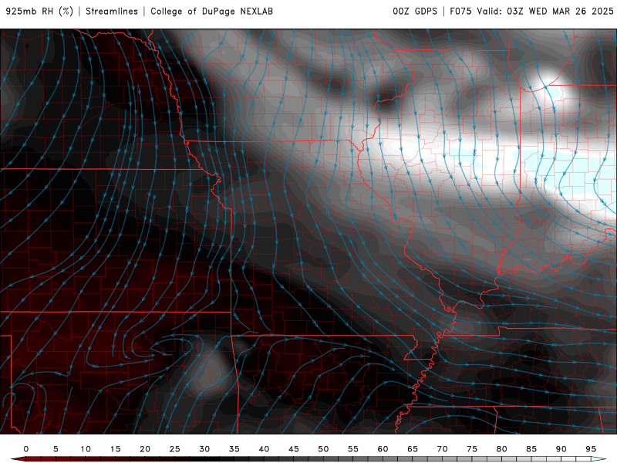The width and height of the screenshot is (617, 463).
Task: Click the "50" color scale label
Action: pos(323,449)
